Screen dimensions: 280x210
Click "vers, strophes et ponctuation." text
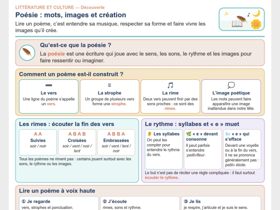point(47,207)
